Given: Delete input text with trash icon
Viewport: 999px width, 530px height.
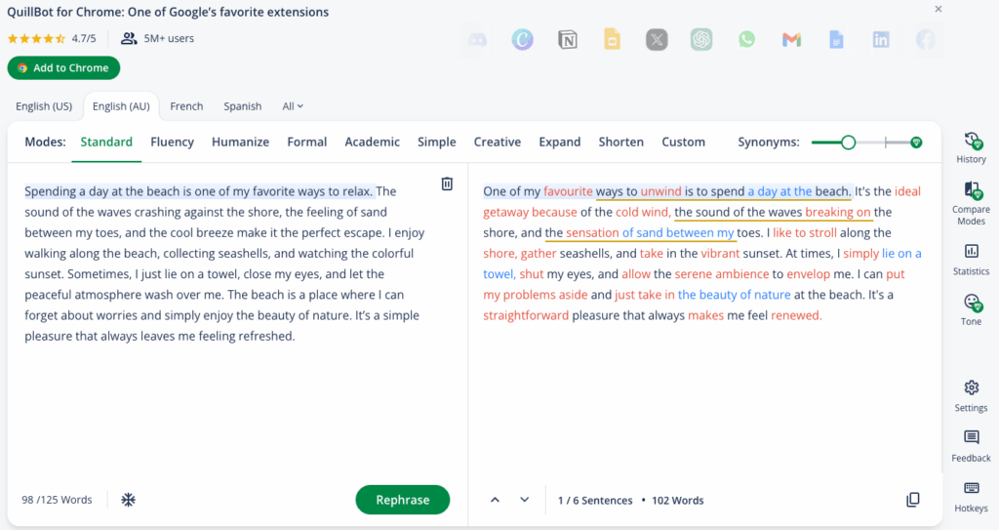Looking at the screenshot, I should tap(447, 183).
